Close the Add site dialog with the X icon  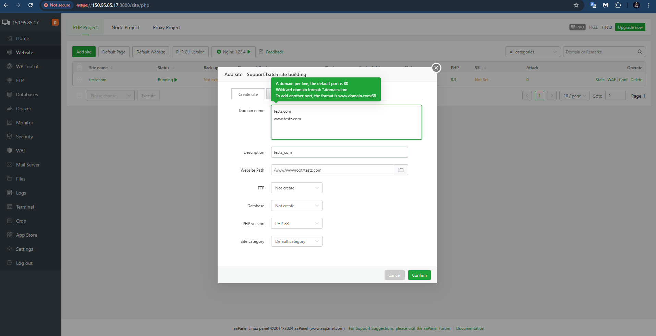(x=436, y=68)
